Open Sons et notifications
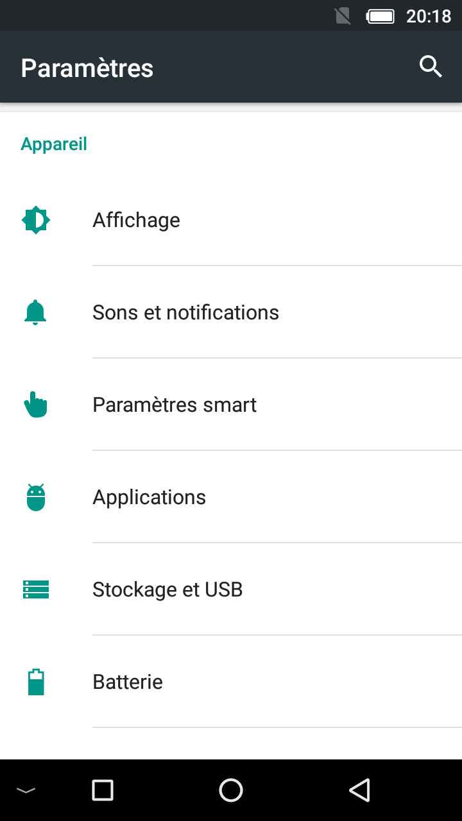The height and width of the screenshot is (821, 462). [x=185, y=312]
